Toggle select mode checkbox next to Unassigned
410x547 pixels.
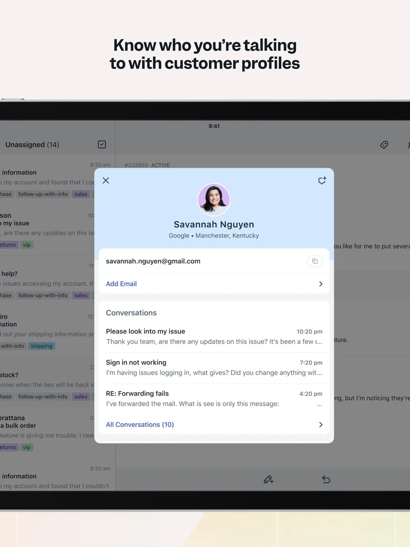click(102, 144)
